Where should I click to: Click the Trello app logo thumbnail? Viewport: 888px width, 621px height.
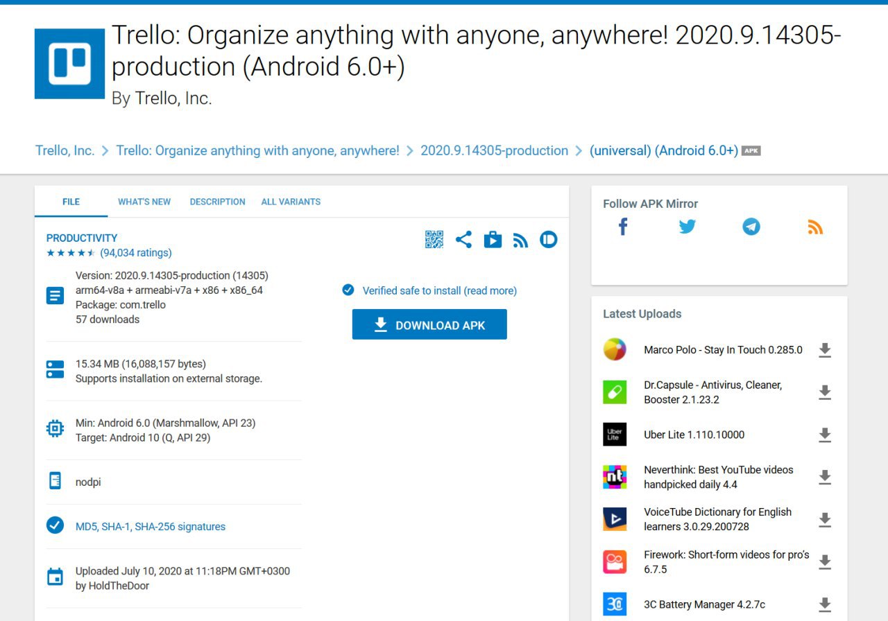pos(69,64)
